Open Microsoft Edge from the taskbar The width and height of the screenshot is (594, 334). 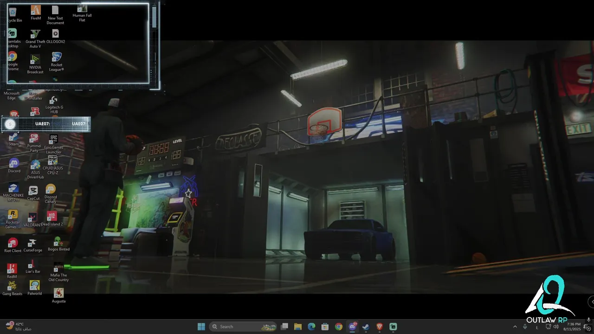coord(311,327)
